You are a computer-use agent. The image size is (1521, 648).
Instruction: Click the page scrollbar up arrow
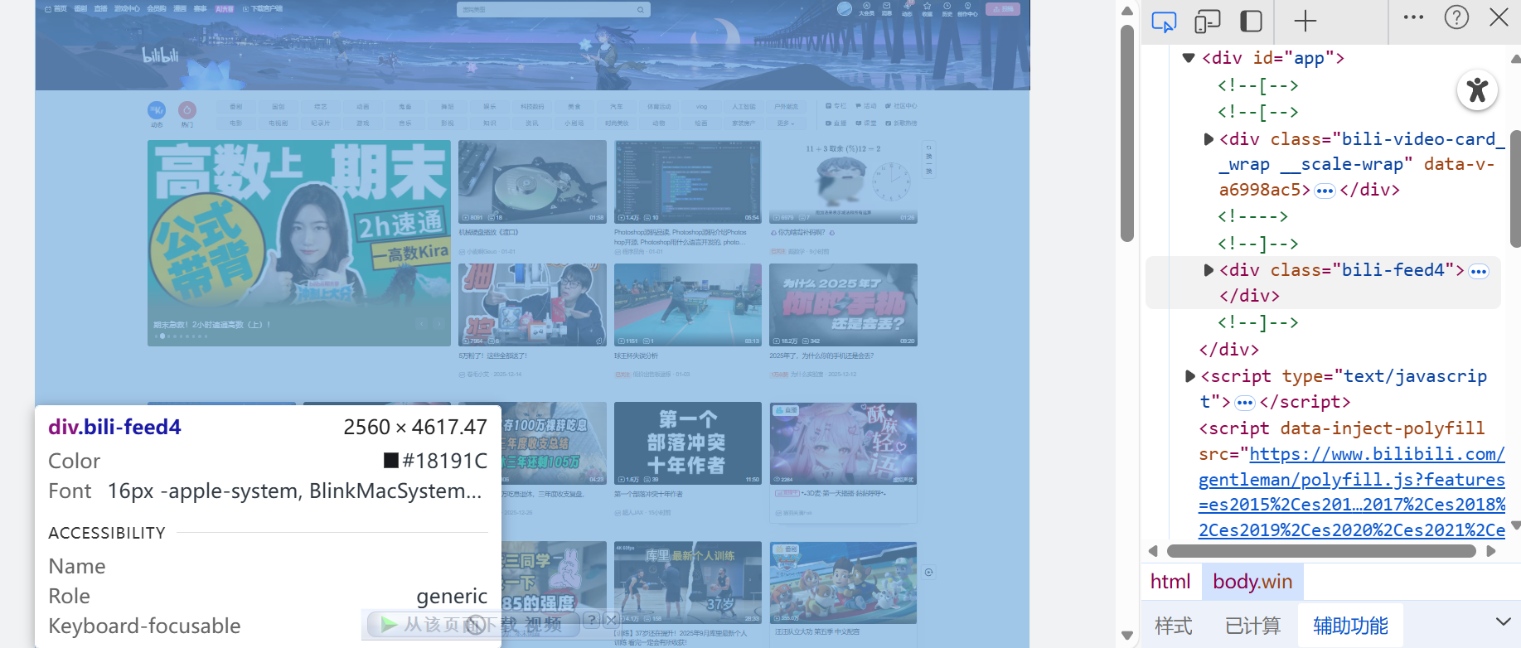pyautogui.click(x=1126, y=11)
